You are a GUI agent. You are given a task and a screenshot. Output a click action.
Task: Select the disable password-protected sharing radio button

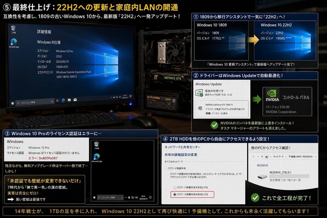[175, 194]
